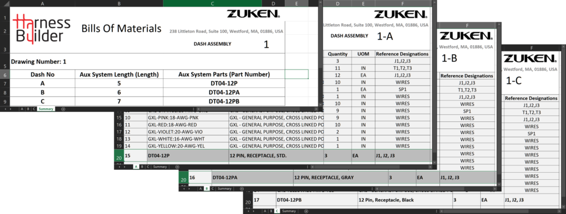Open sheet tab A in the Summary window
566x214 pixels.
tap(22, 109)
